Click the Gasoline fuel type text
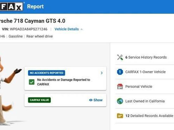The image size is (174, 130). coord(16,36)
